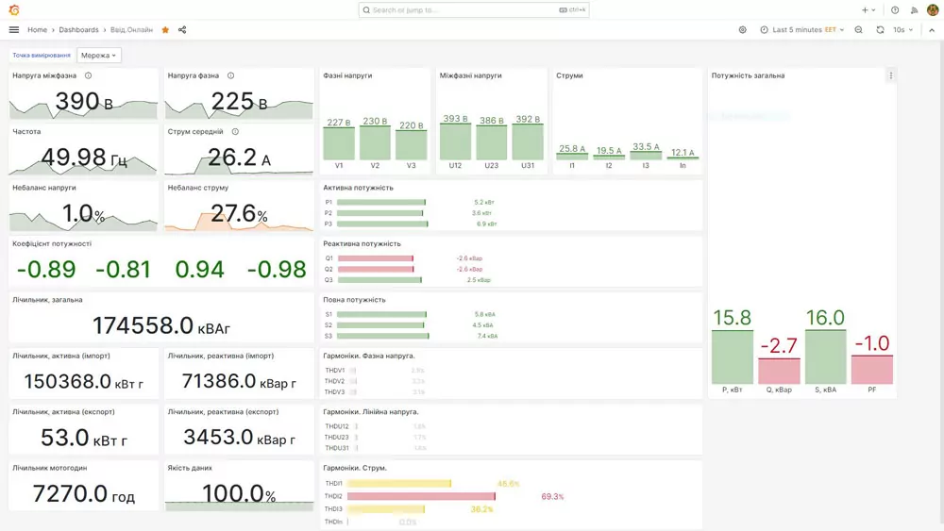944x531 pixels.
Task: Open the Last 5 minutes time picker
Action: 801,29
